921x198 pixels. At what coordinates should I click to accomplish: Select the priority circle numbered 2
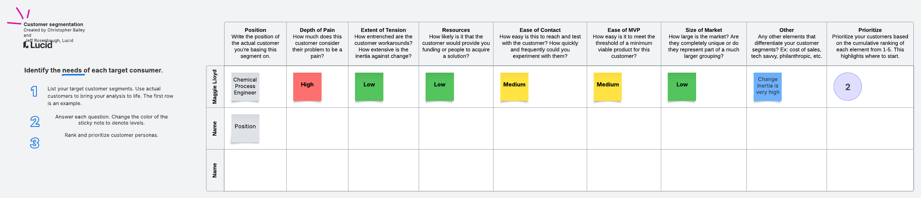click(847, 87)
